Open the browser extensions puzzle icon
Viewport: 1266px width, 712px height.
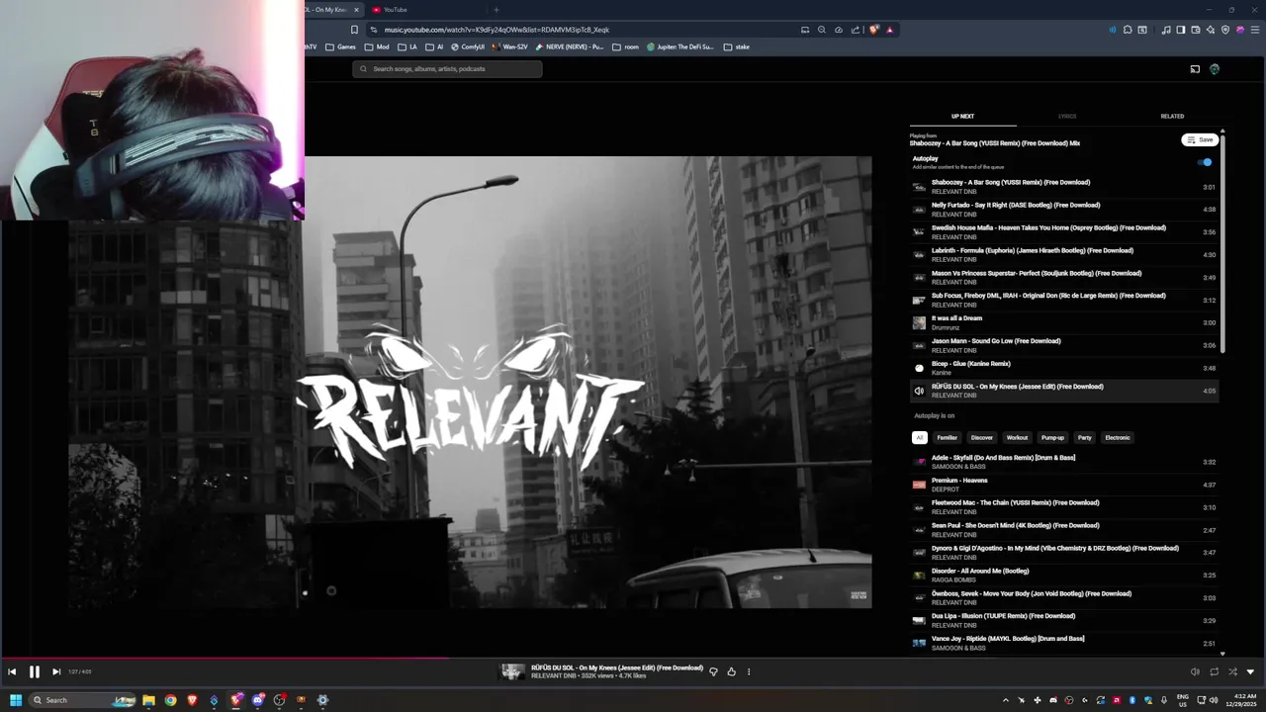click(1128, 30)
